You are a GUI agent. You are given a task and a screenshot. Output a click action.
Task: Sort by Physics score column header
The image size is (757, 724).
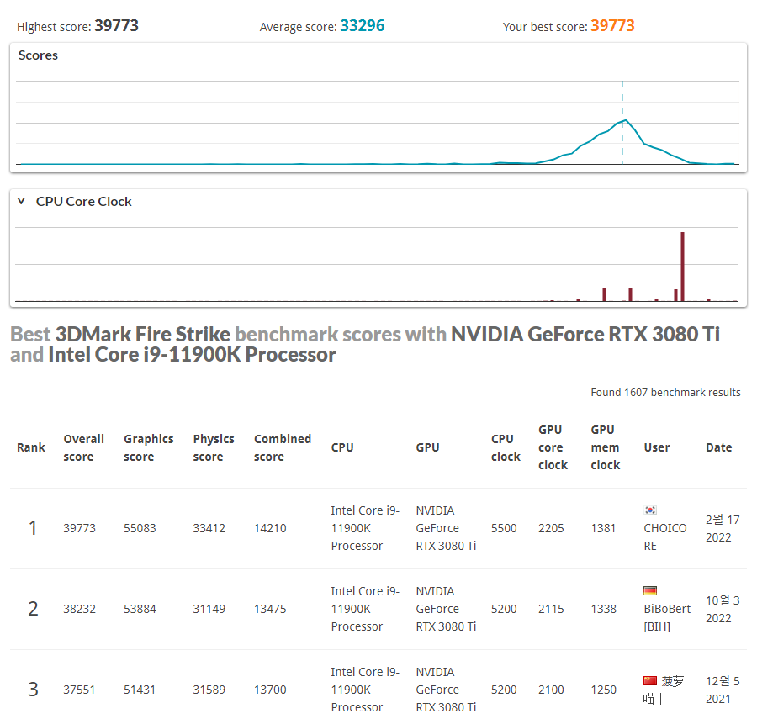[214, 447]
